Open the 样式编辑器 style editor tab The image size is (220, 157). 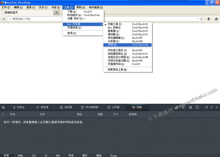pos(90,107)
